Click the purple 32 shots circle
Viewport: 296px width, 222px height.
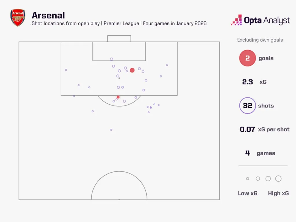[247, 106]
